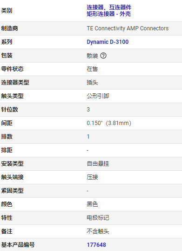Image resolution: width=182 pixels, height=251 pixels.
Task: Open the Dynamic D-3100 series link
Action: (x=108, y=42)
